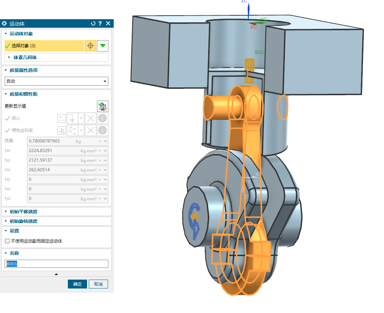384x313 pixels.
Task: Click the orange spring symbol on the piston
Action: (250, 71)
